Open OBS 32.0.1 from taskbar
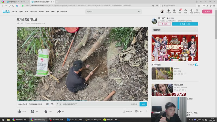Screen dimensions: 217x122 pyautogui.click(x=57, y=120)
